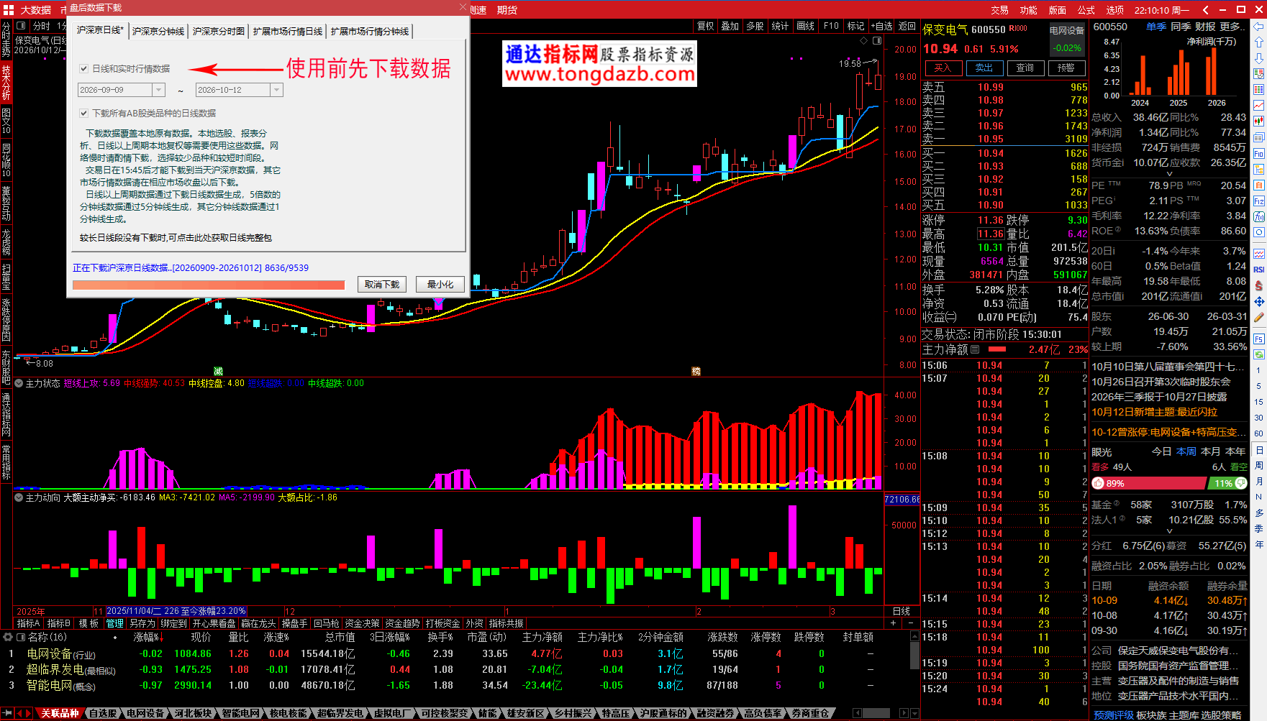
Task: Click the 买入 buy button
Action: [x=943, y=68]
